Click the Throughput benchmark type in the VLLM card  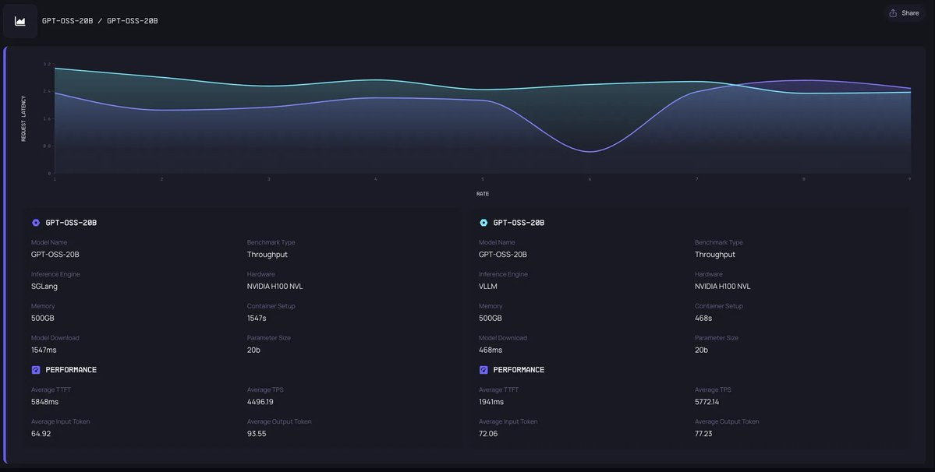tap(715, 254)
